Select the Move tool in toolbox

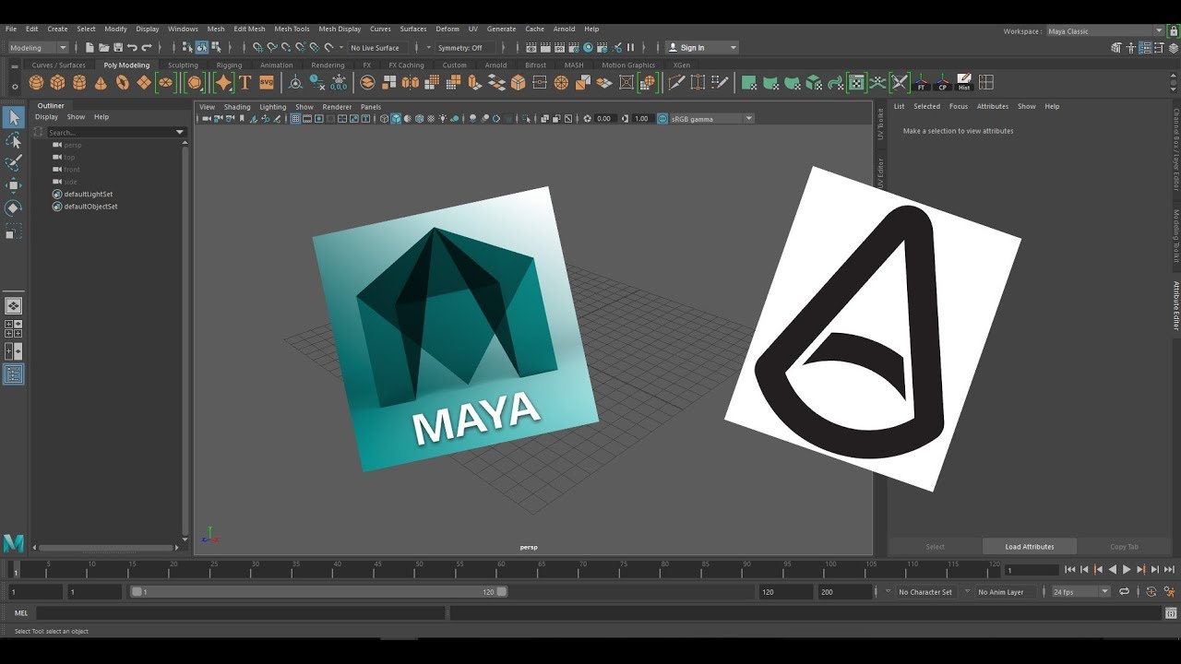point(13,185)
